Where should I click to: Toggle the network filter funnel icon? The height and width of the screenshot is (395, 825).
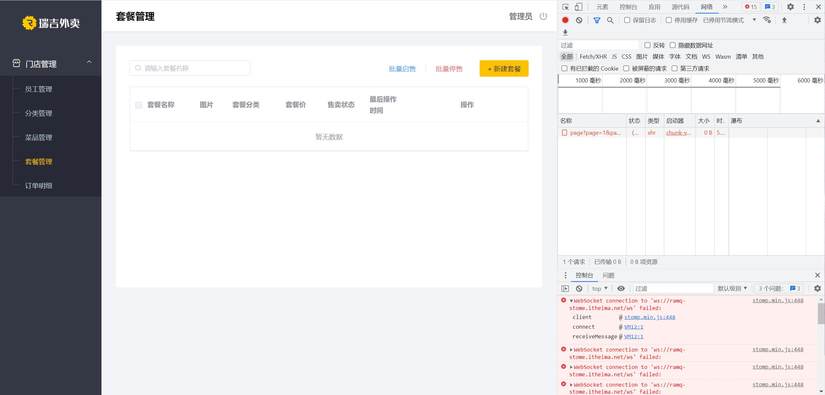(597, 20)
